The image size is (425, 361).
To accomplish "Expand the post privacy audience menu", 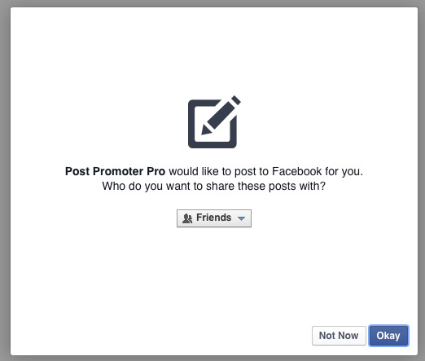I will (x=214, y=218).
